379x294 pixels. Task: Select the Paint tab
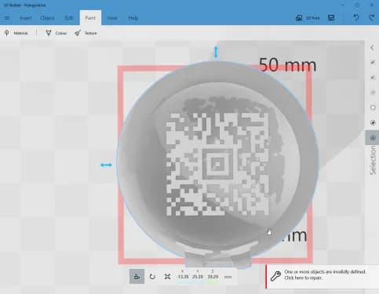pos(90,18)
